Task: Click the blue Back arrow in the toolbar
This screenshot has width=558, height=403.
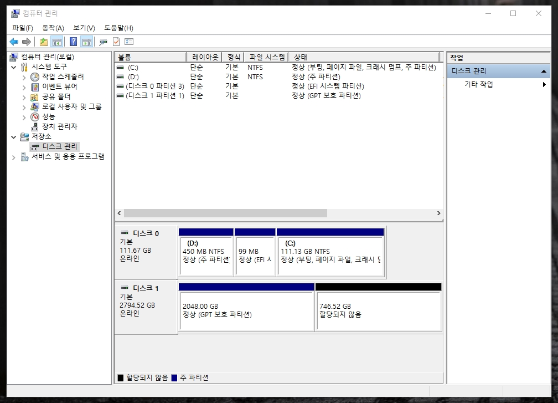Action: (x=14, y=42)
